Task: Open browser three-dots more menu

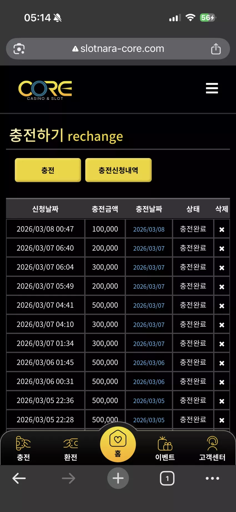Action: point(212,478)
